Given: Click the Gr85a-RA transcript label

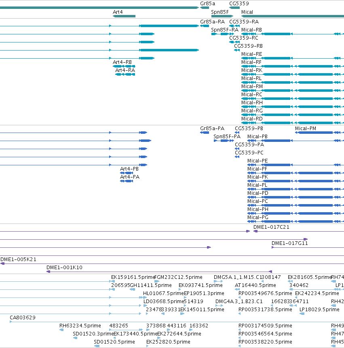Looking at the screenshot, I should 212,22.
